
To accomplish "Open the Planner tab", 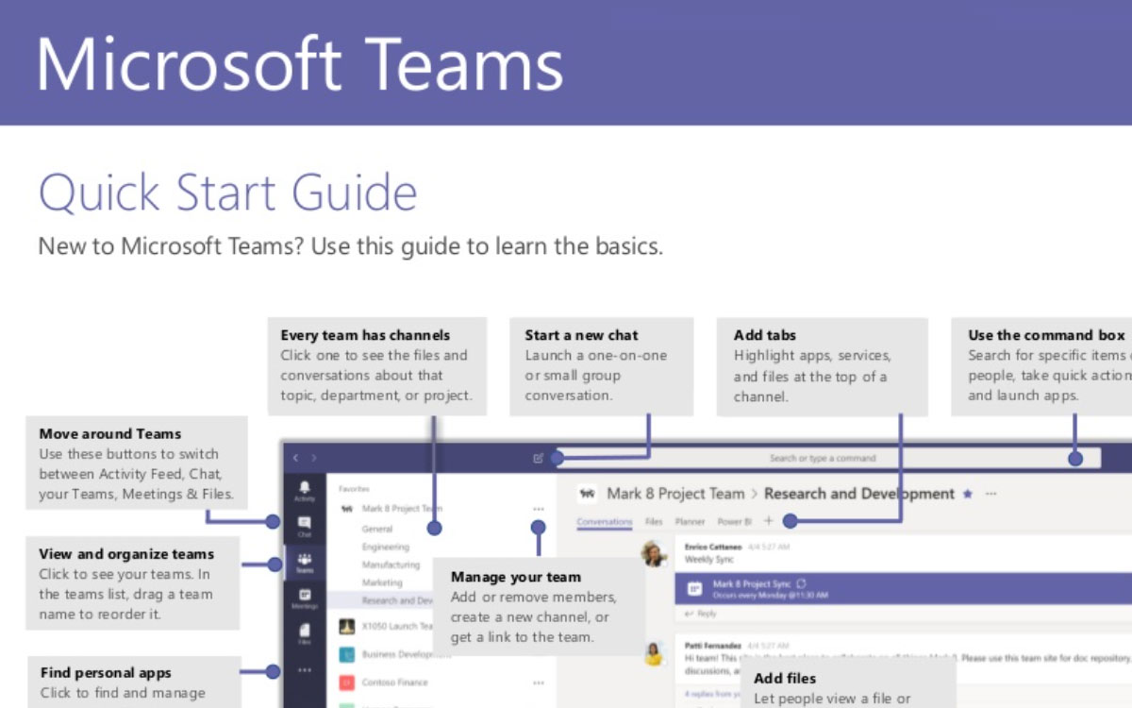I will tap(690, 522).
